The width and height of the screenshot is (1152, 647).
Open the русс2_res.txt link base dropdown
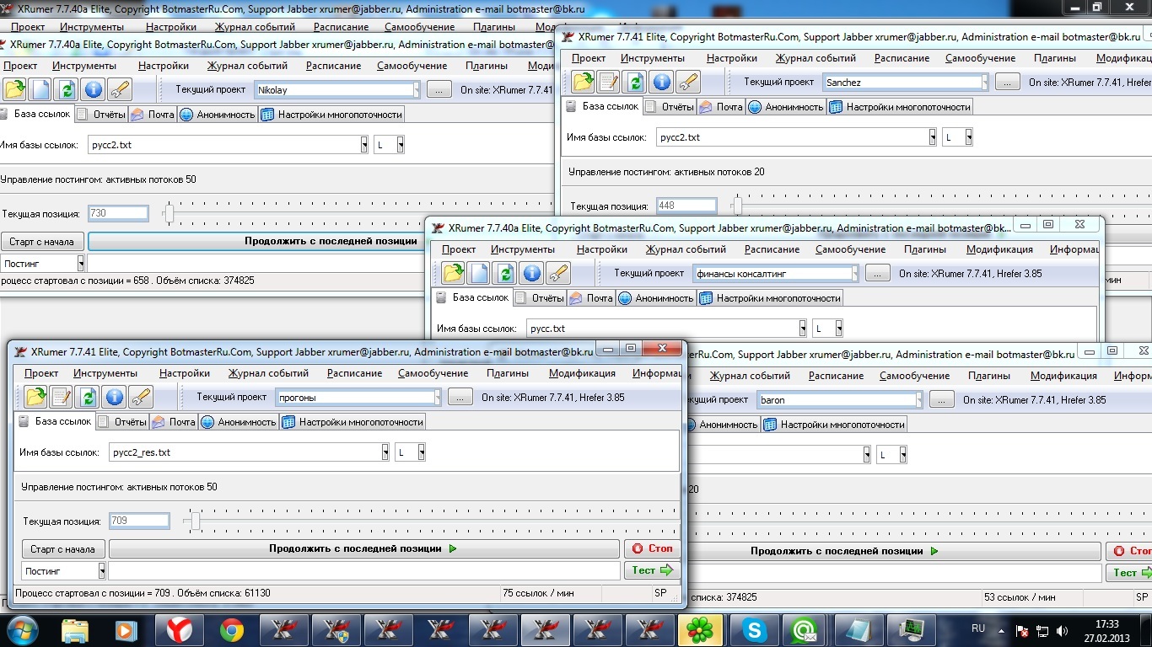tap(385, 452)
